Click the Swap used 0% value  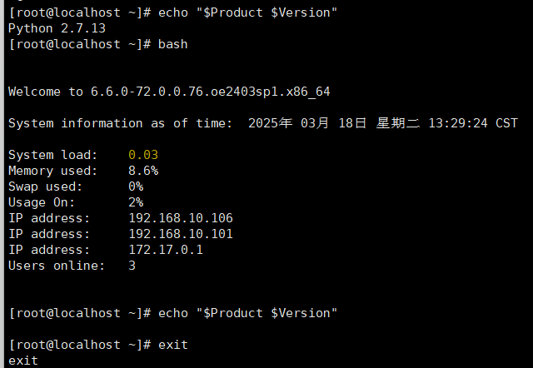pos(136,186)
